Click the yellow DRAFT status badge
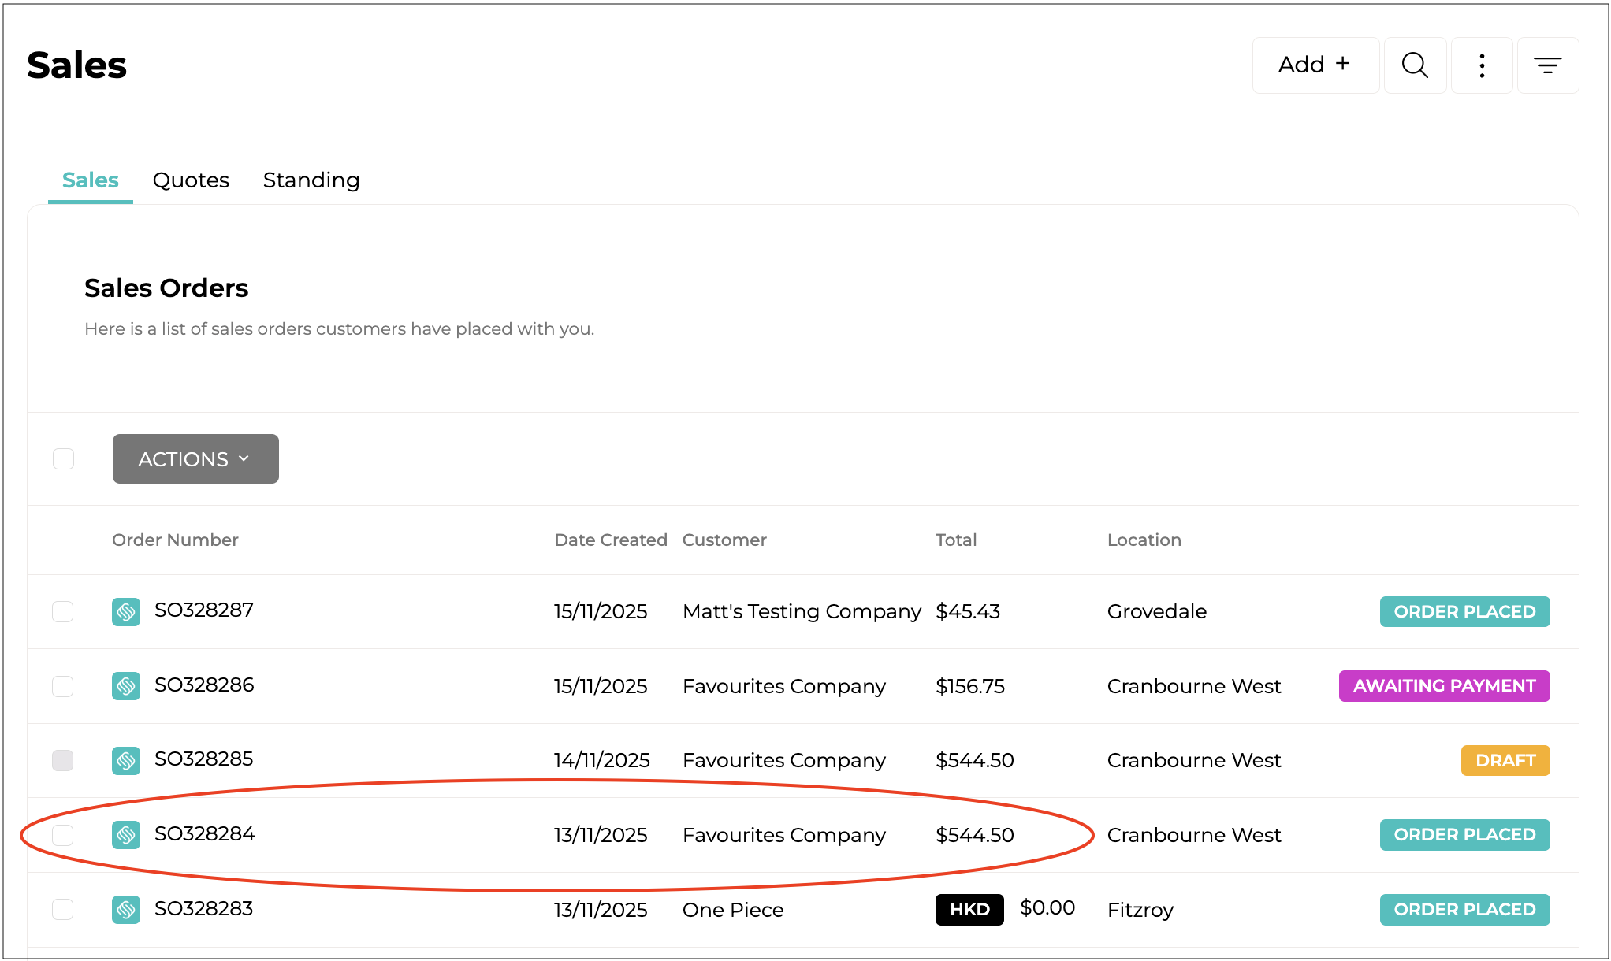 click(1505, 761)
